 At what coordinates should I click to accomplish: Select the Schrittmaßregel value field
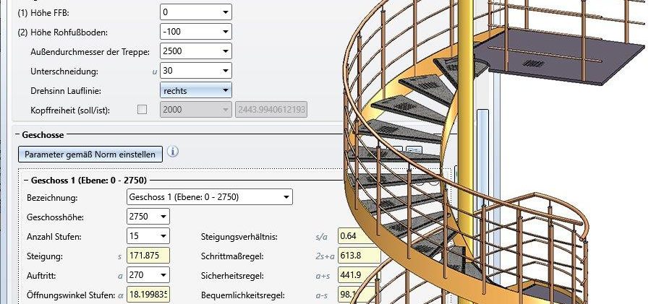click(x=359, y=256)
